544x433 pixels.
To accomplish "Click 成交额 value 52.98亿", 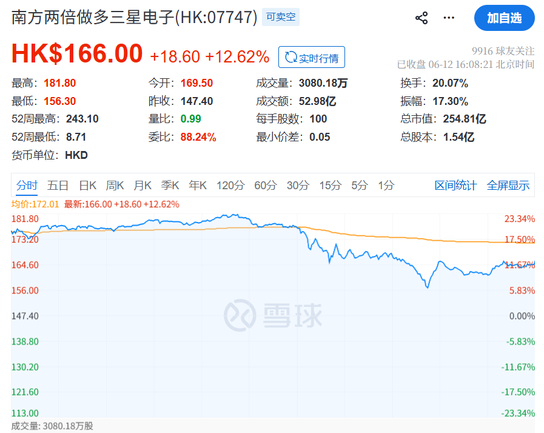I will click(x=317, y=101).
